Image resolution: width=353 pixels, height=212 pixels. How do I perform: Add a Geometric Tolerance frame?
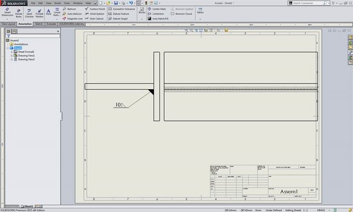click(122, 9)
